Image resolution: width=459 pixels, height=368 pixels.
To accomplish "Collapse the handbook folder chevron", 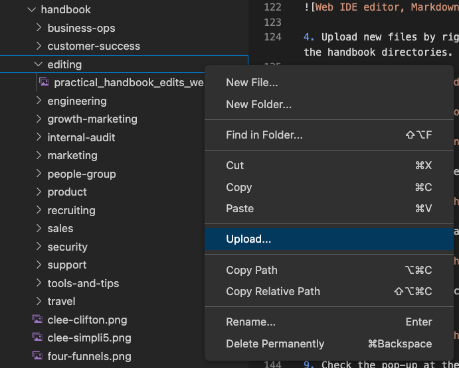I will [x=32, y=9].
